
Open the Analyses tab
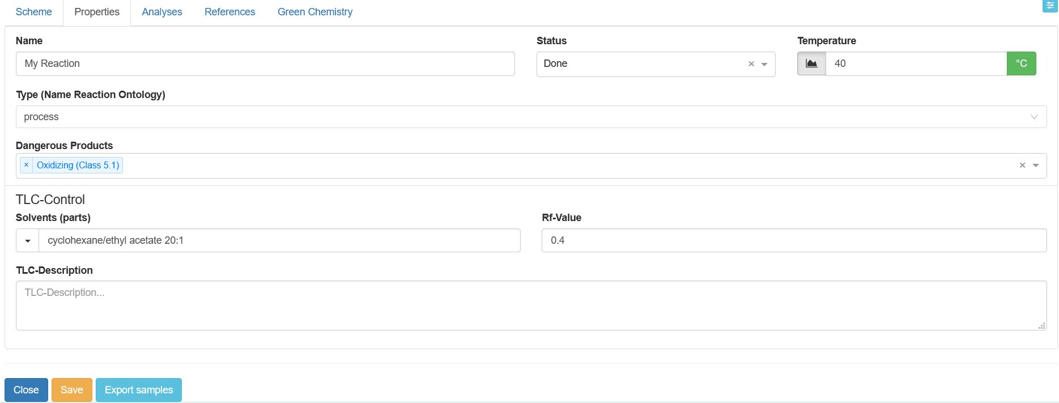pyautogui.click(x=162, y=12)
